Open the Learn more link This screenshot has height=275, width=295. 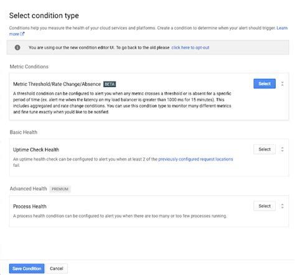pos(282,28)
